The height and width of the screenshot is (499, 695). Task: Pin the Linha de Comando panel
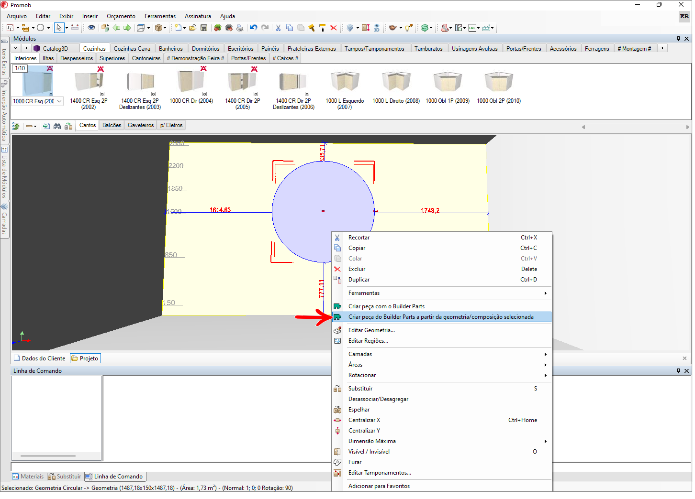point(678,371)
